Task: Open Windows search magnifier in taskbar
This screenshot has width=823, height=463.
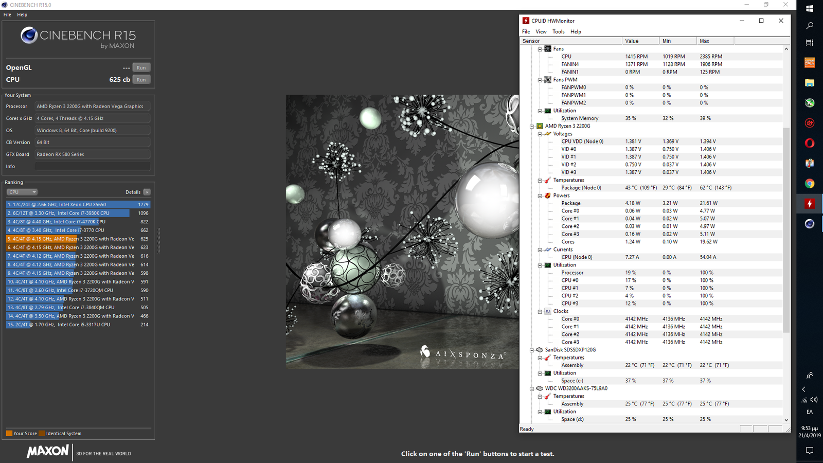Action: (810, 26)
